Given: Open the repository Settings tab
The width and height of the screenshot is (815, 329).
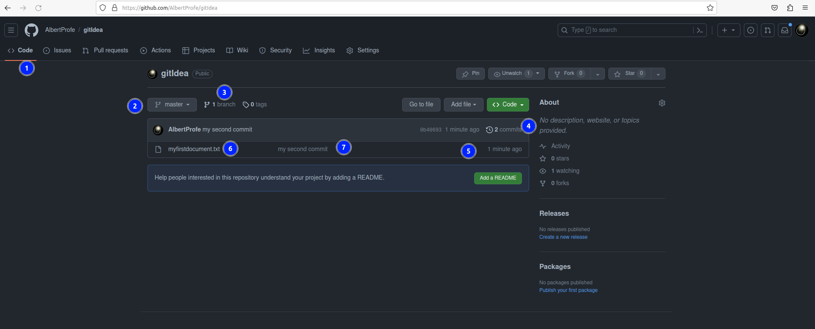Looking at the screenshot, I should click(x=363, y=50).
